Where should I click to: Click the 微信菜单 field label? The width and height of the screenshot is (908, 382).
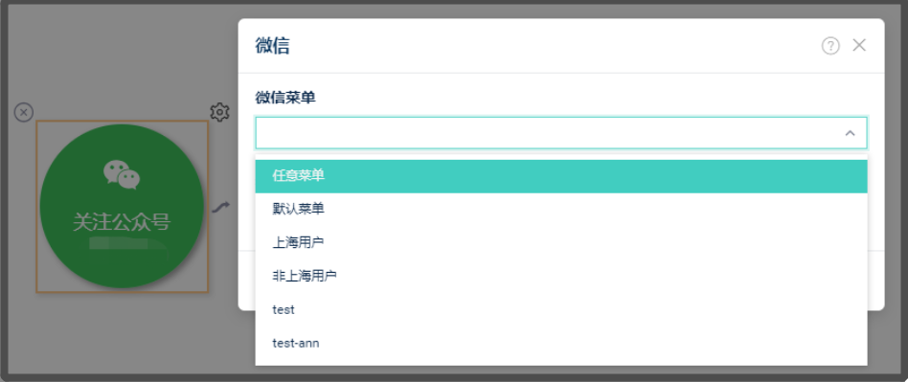(285, 98)
